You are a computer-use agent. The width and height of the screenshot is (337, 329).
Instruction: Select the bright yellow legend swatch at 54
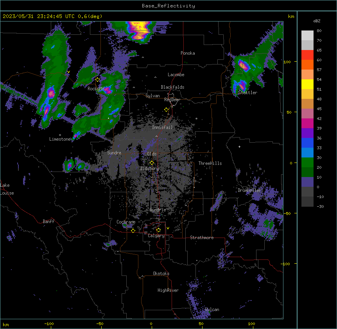(307, 84)
